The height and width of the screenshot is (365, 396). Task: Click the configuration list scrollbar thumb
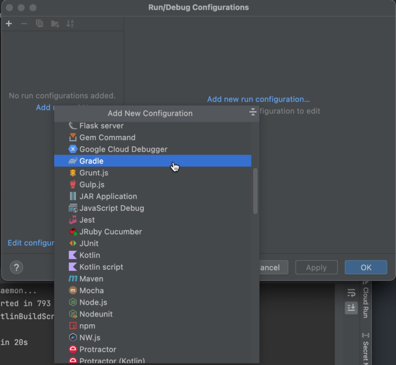(x=255, y=191)
